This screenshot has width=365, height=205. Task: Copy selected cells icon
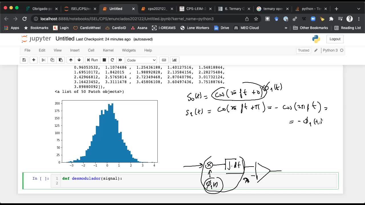(52, 60)
